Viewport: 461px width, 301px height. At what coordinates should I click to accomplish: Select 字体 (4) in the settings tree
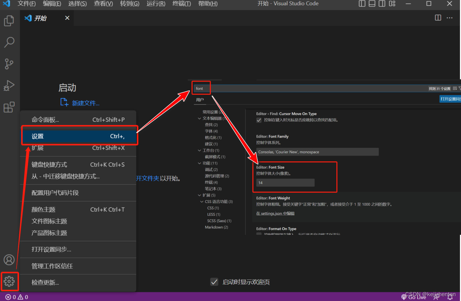click(211, 131)
